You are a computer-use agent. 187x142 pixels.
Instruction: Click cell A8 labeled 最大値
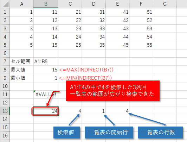21,70
